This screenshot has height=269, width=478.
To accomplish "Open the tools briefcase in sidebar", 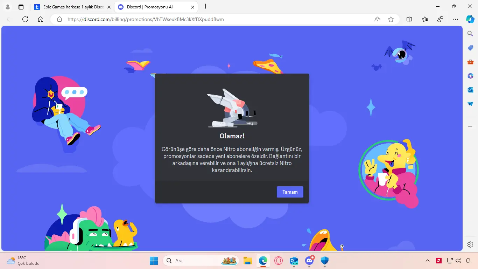I will click(x=470, y=62).
